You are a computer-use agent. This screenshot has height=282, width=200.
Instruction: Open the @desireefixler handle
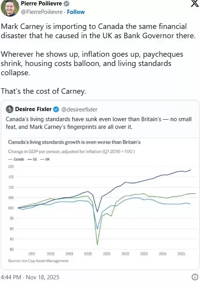click(x=79, y=109)
